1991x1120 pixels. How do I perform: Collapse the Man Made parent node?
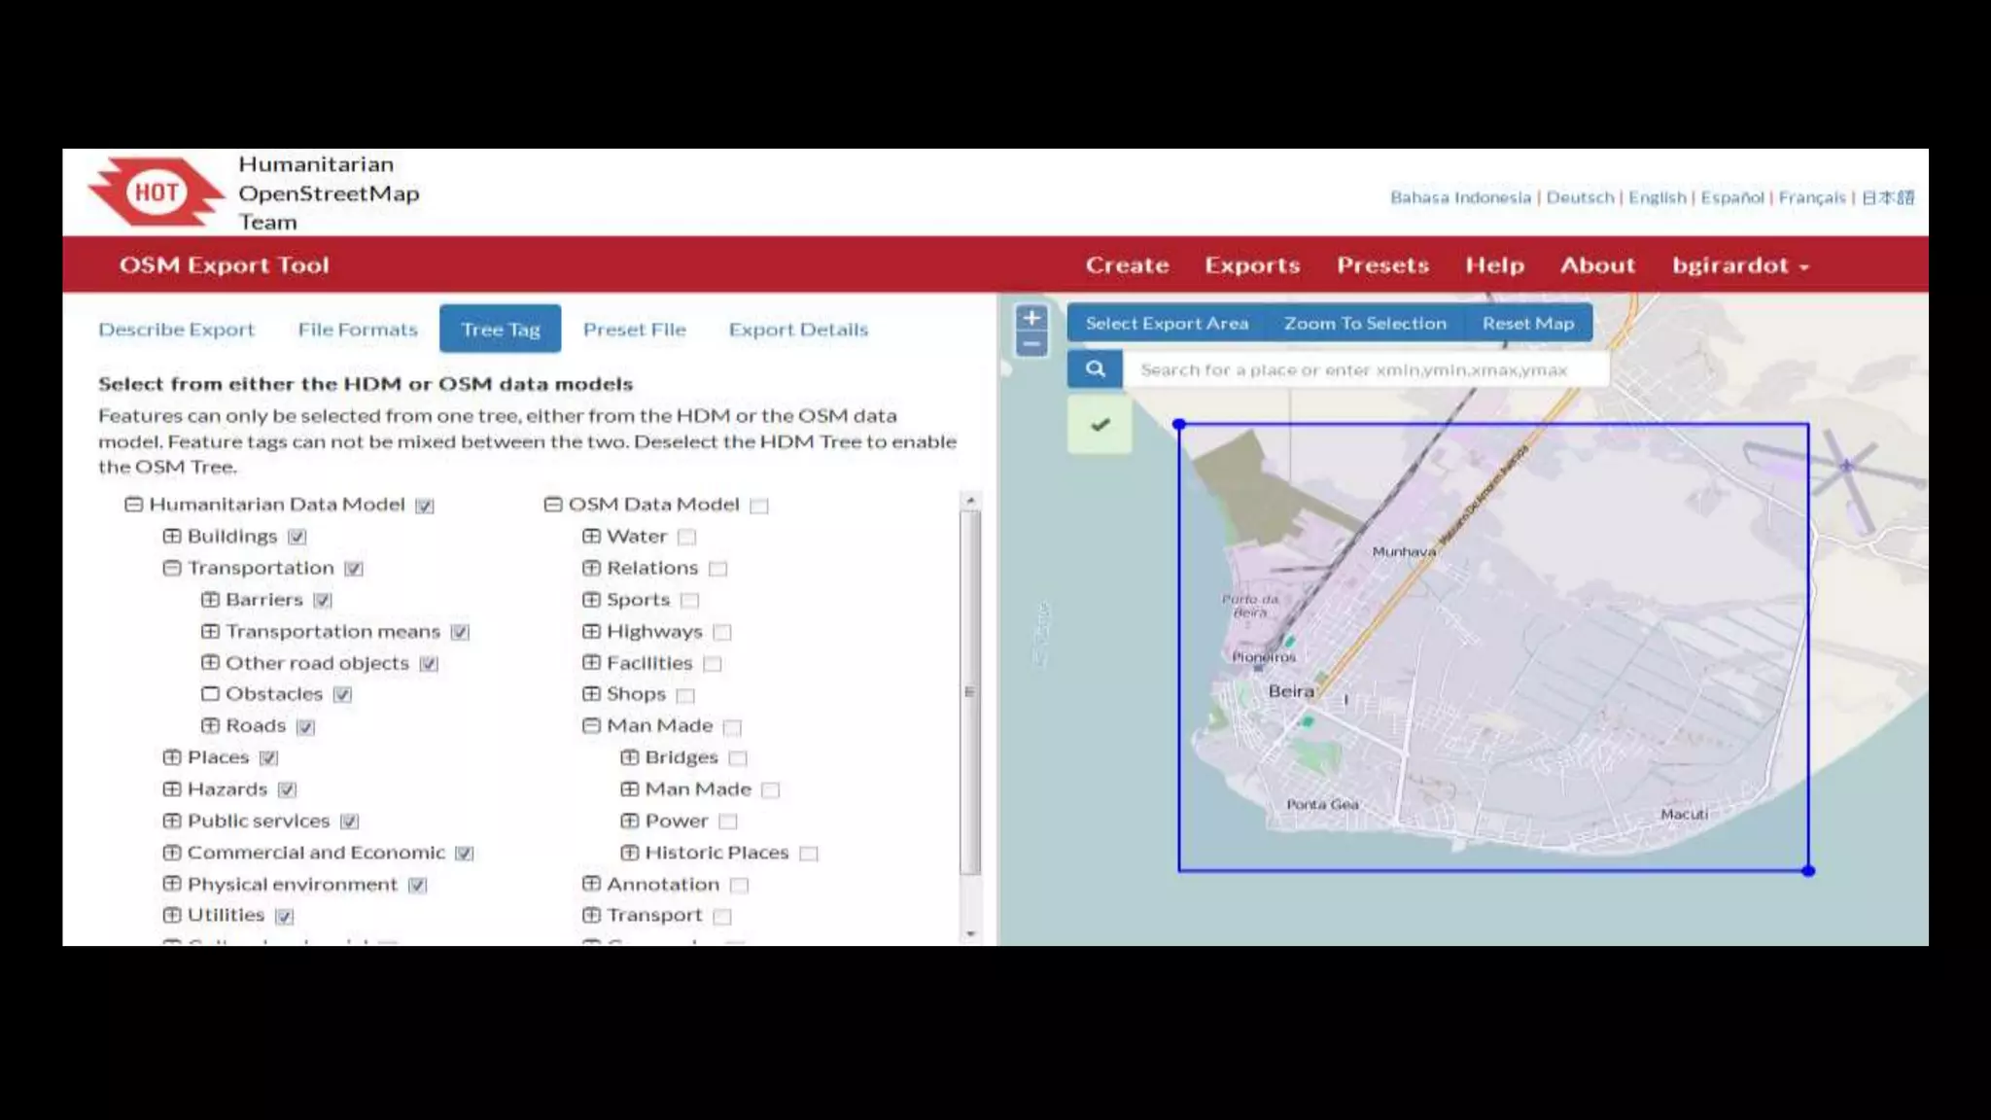591,726
